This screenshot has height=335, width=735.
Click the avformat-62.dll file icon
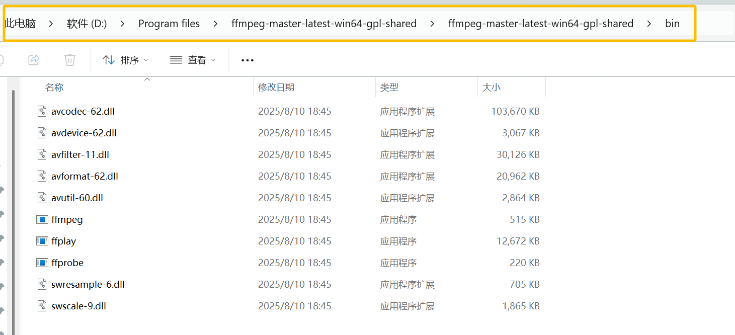pos(42,176)
